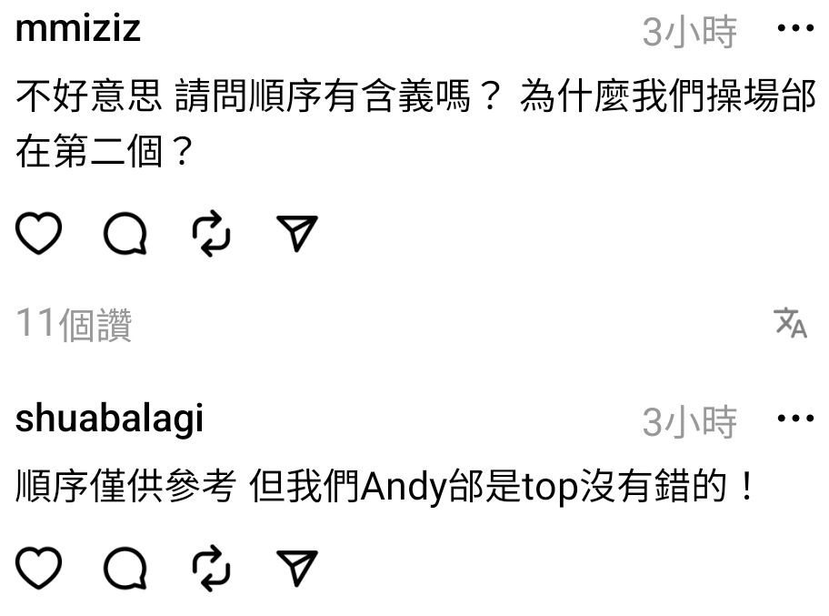This screenshot has height=616, width=829.
Task: Select the second line text 在第二個？
Action: click(105, 151)
